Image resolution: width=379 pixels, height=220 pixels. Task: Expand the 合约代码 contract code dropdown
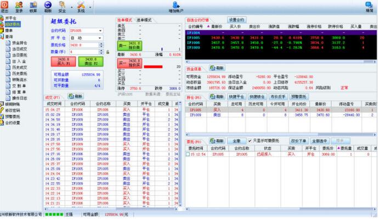(x=100, y=31)
